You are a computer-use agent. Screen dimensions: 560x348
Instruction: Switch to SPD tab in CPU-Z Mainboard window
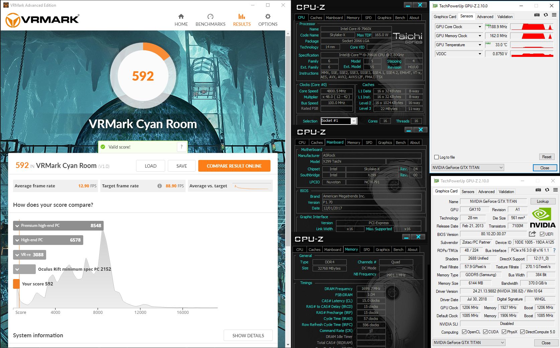(369, 143)
